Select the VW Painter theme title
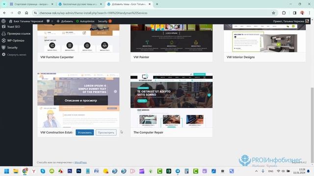The image size is (314, 176). click(x=141, y=57)
